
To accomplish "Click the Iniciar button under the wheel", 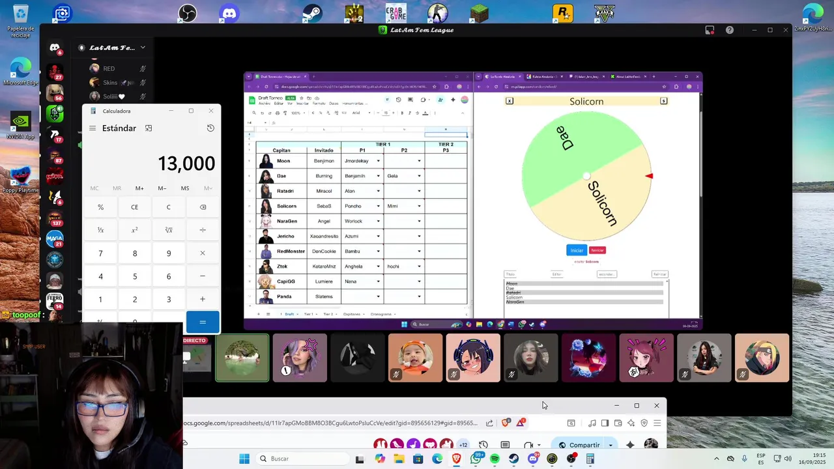I will pos(577,250).
